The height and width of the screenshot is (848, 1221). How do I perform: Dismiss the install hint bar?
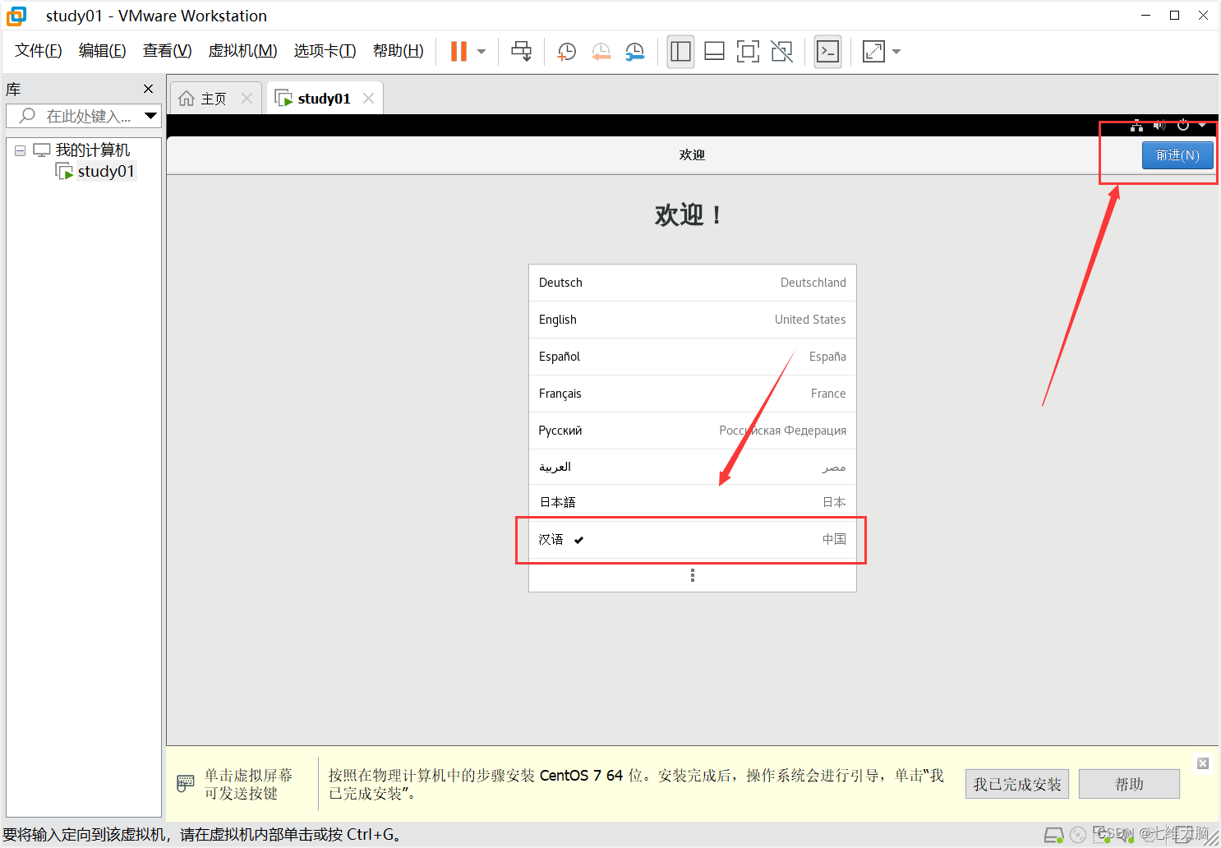click(x=1203, y=763)
